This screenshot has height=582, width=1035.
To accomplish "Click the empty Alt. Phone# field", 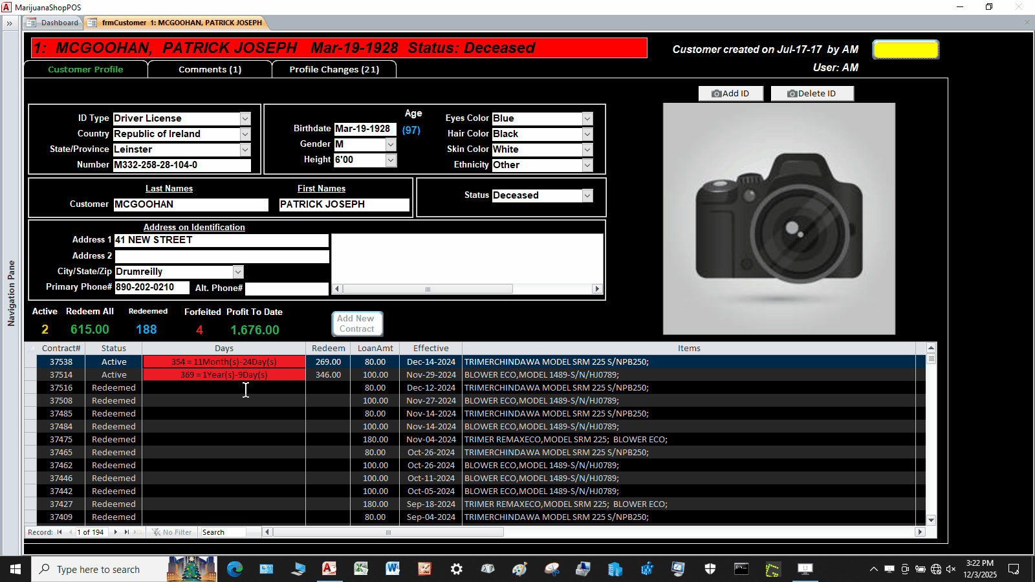I will [287, 288].
